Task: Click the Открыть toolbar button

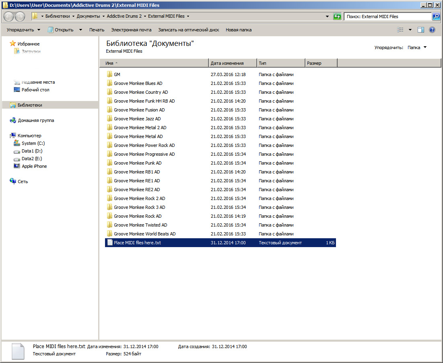Action: click(x=60, y=30)
